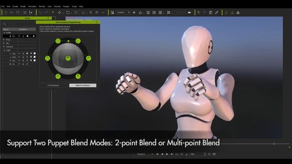Click the green share-like motion icon
The width and height of the screenshot is (292, 164).
pyautogui.click(x=232, y=13)
